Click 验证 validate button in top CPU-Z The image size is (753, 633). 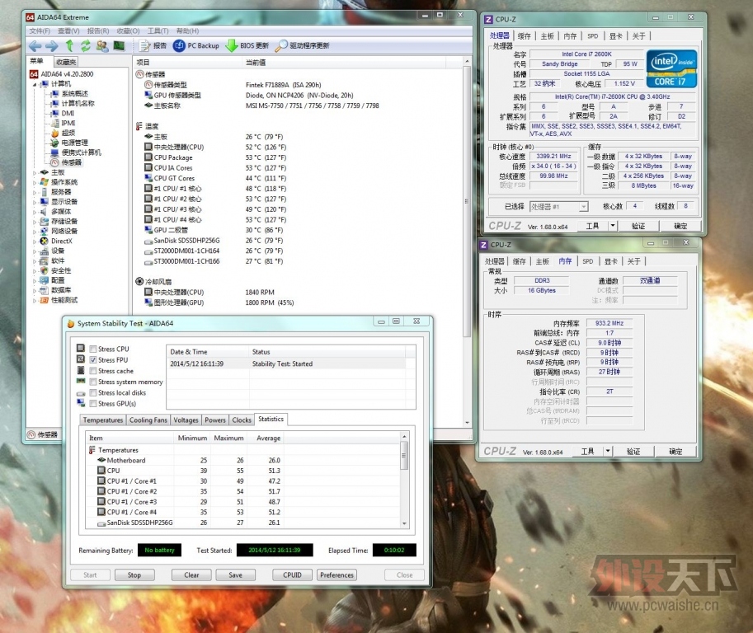pyautogui.click(x=638, y=226)
